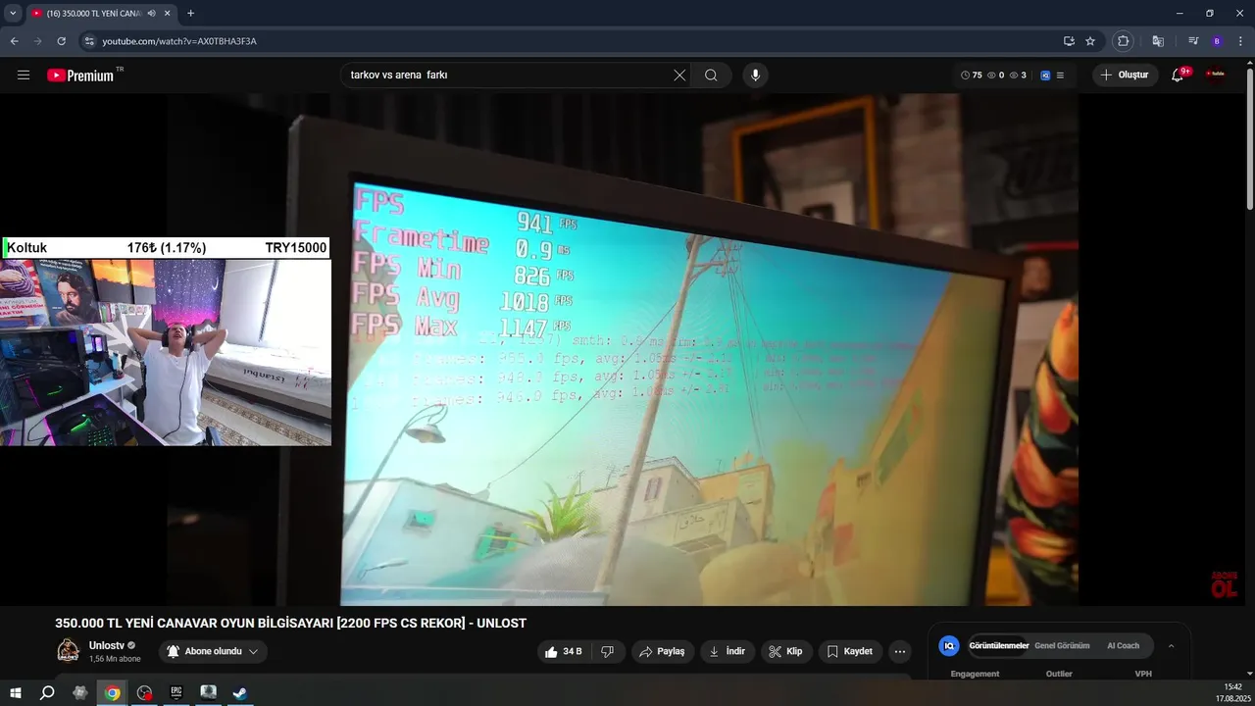Click the İndir download button

tap(728, 652)
